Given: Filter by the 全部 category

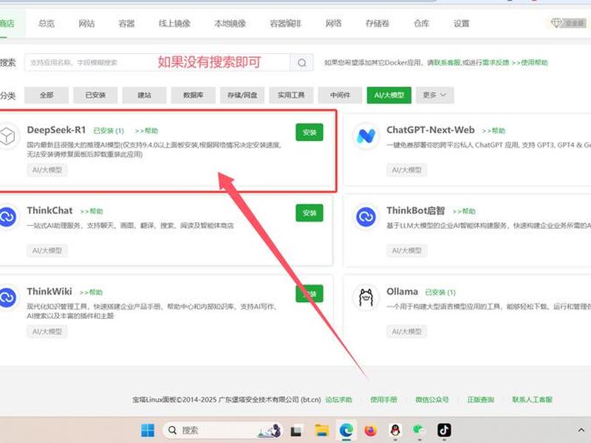Looking at the screenshot, I should [47, 95].
